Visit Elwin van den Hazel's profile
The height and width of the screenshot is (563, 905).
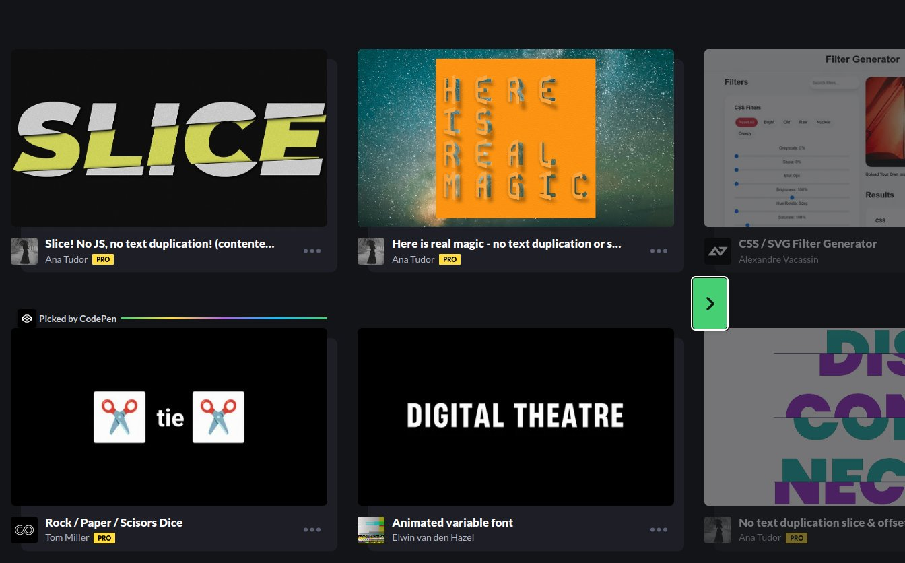pyautogui.click(x=433, y=538)
